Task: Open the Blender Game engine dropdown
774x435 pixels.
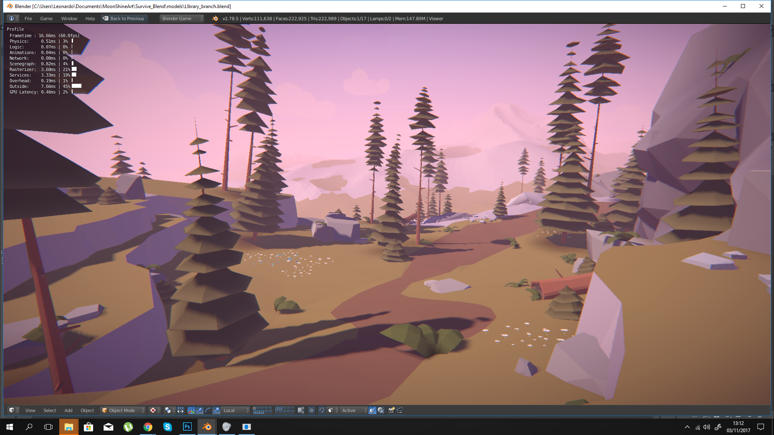Action: [181, 19]
